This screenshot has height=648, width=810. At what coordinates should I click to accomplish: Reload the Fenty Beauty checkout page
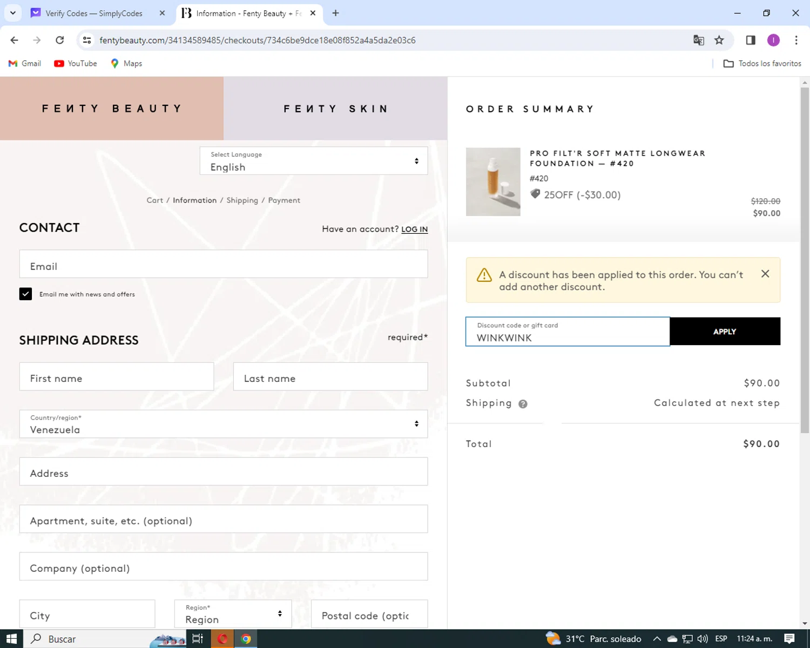60,40
